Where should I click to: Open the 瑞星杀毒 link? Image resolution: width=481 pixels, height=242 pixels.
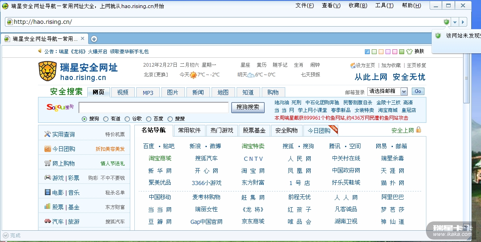tap(392, 158)
